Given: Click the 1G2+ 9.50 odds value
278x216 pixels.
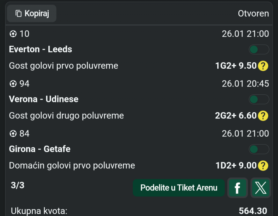Looking at the screenshot, I should (x=236, y=66).
